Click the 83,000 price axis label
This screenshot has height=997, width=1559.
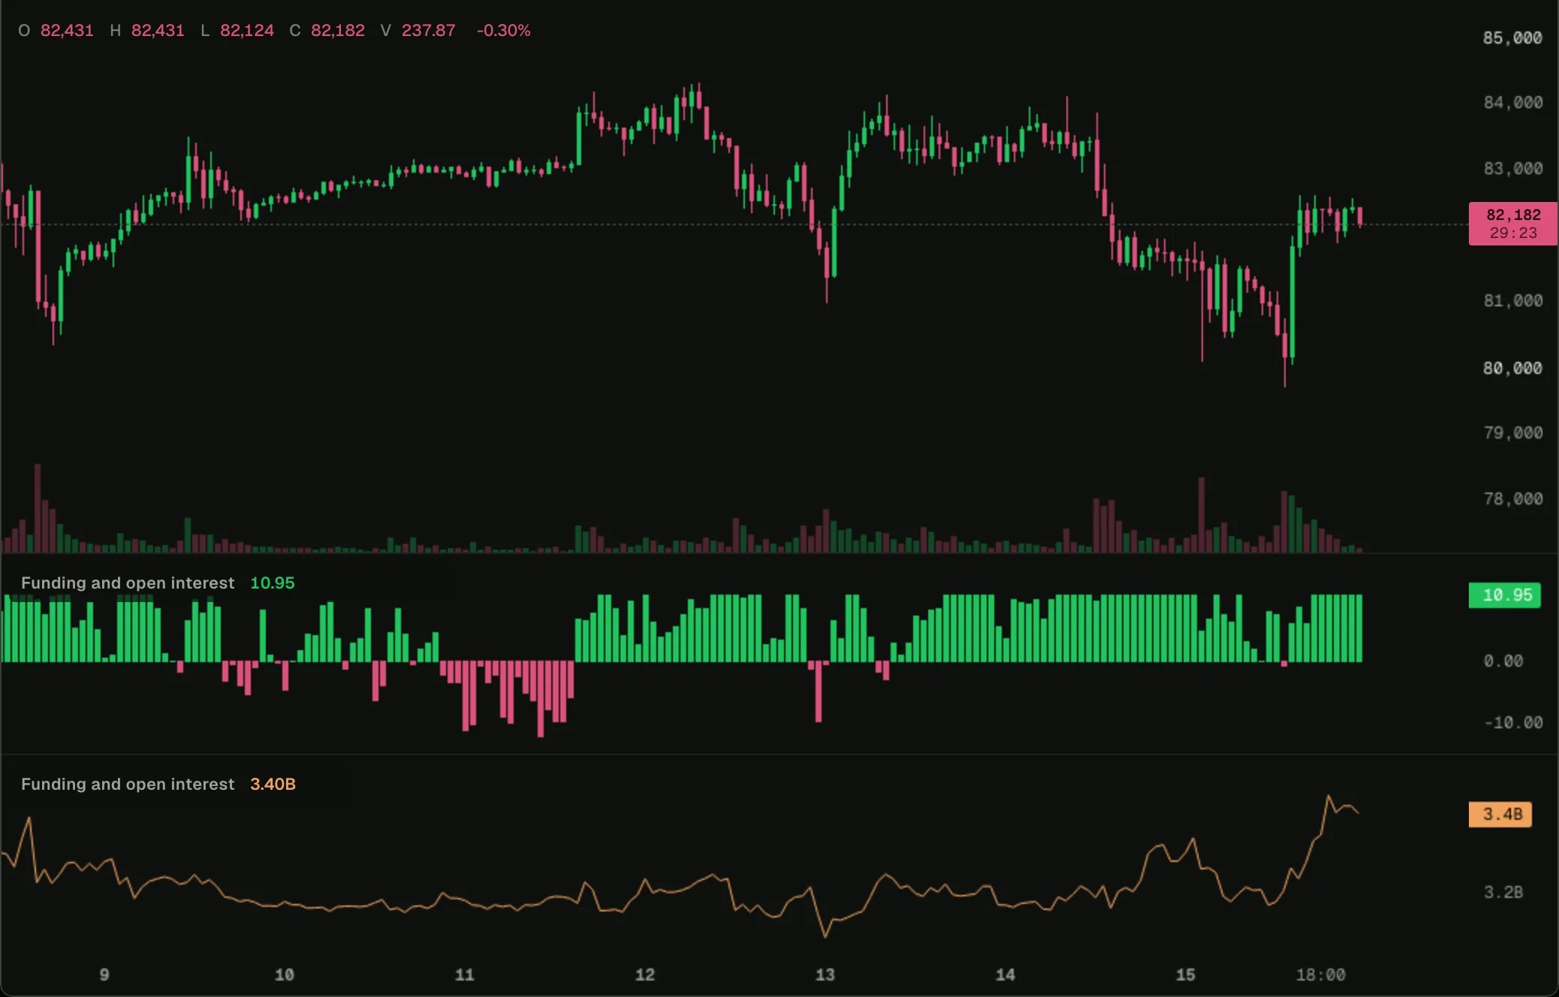click(x=1512, y=169)
